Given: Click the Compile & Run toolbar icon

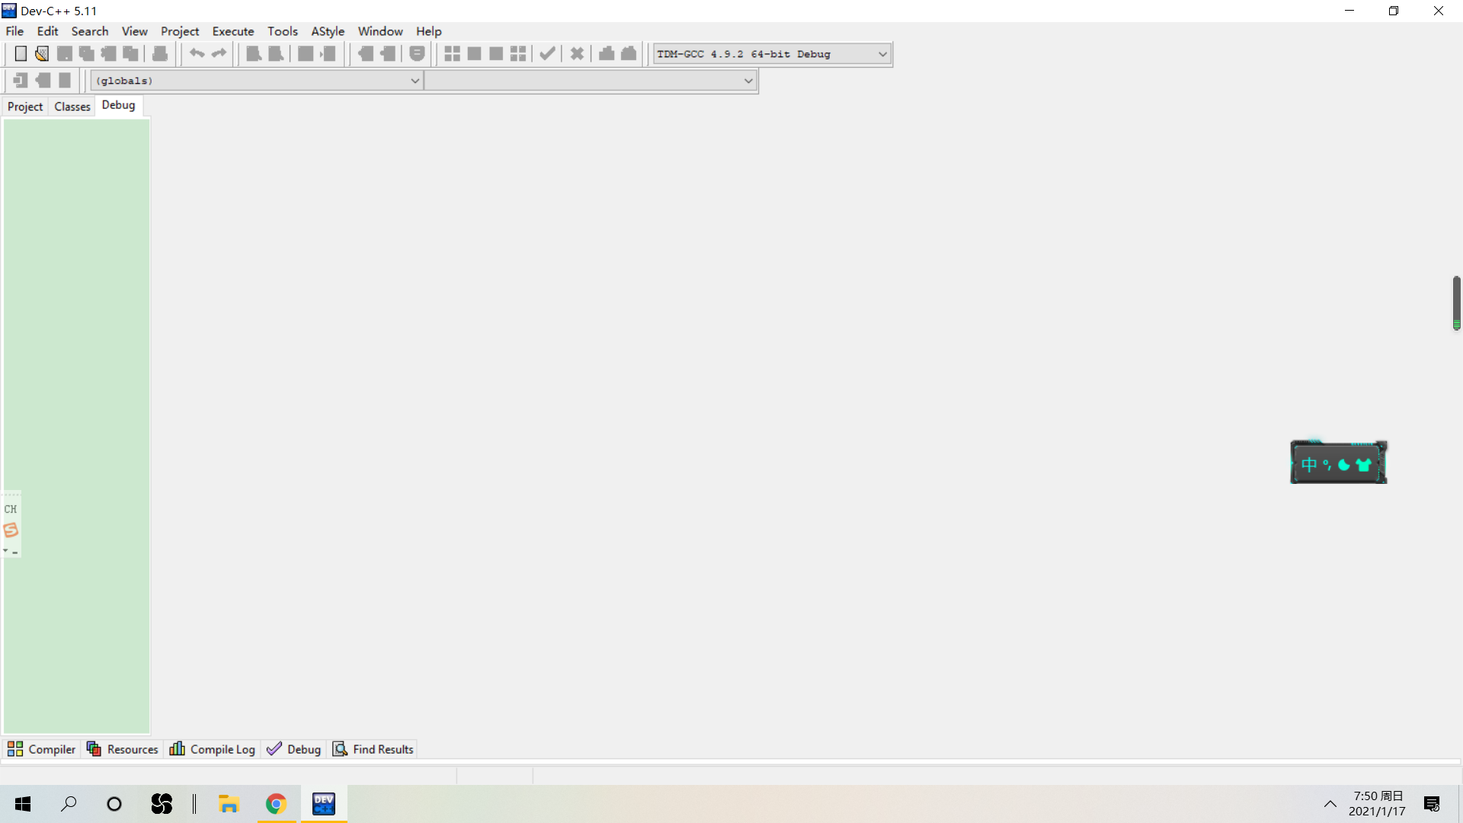Looking at the screenshot, I should click(496, 53).
